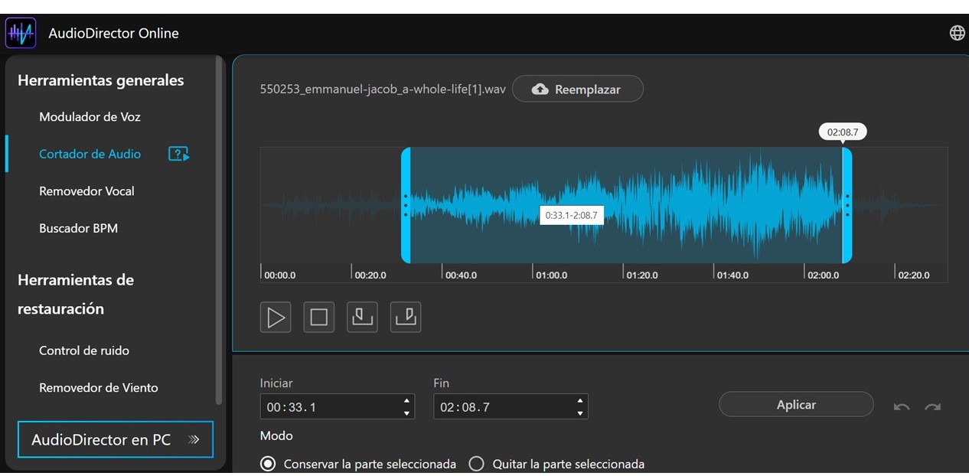Screen dimensions: 969x476
Task: Click the right trim handle on waveform
Action: (x=847, y=205)
